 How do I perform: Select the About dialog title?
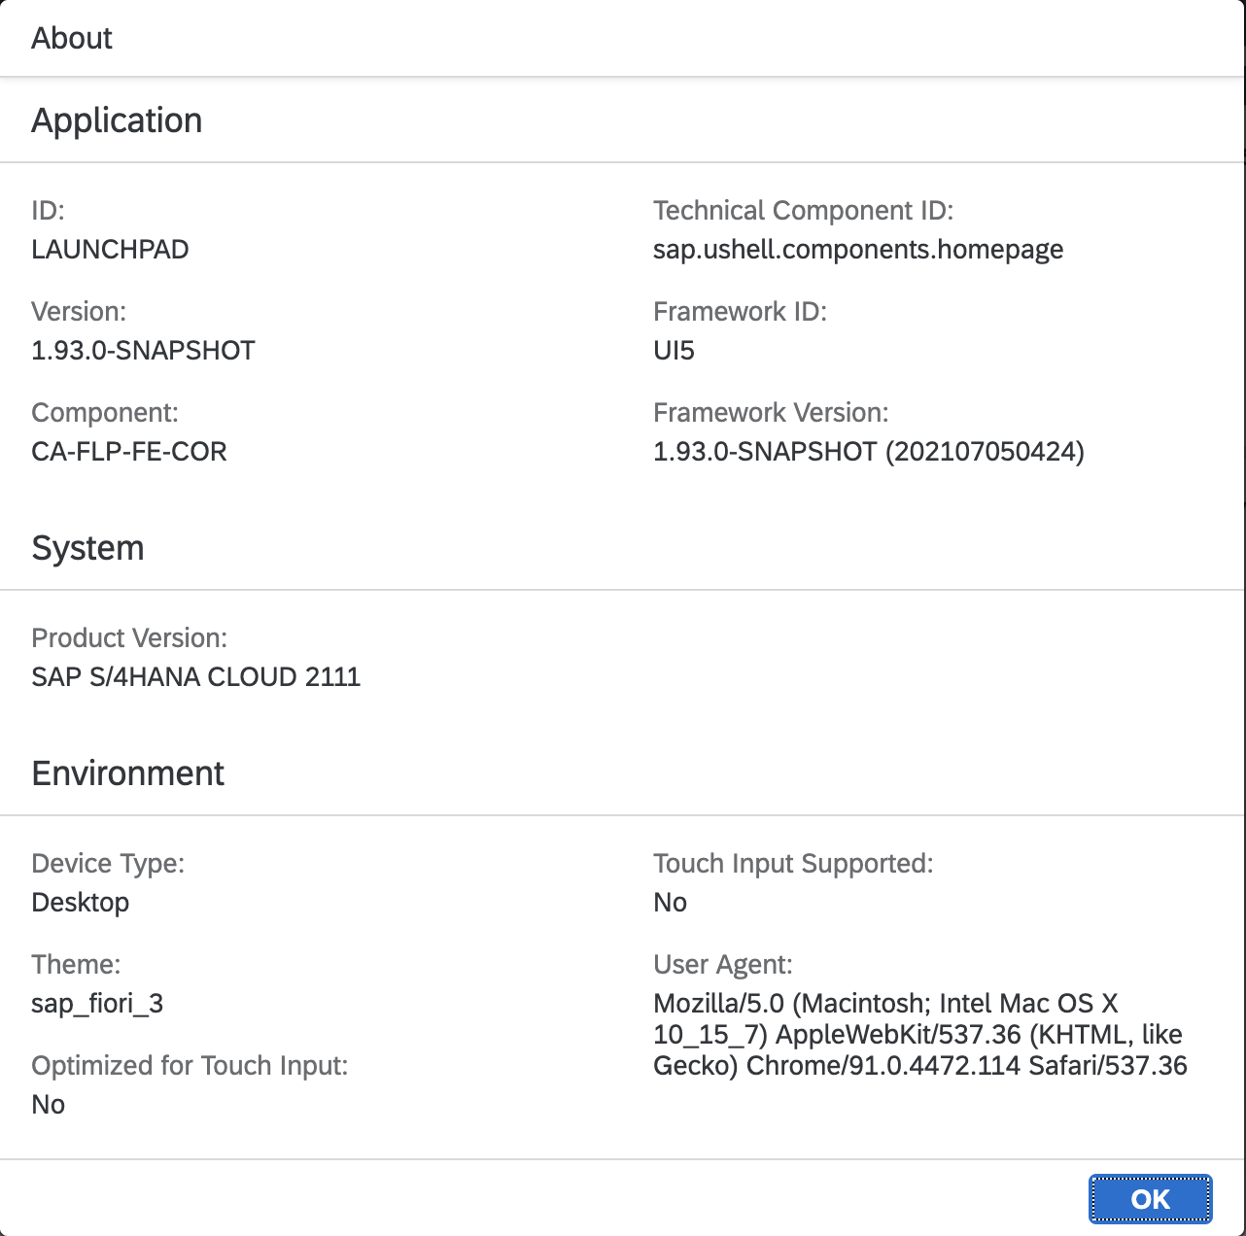(x=72, y=38)
